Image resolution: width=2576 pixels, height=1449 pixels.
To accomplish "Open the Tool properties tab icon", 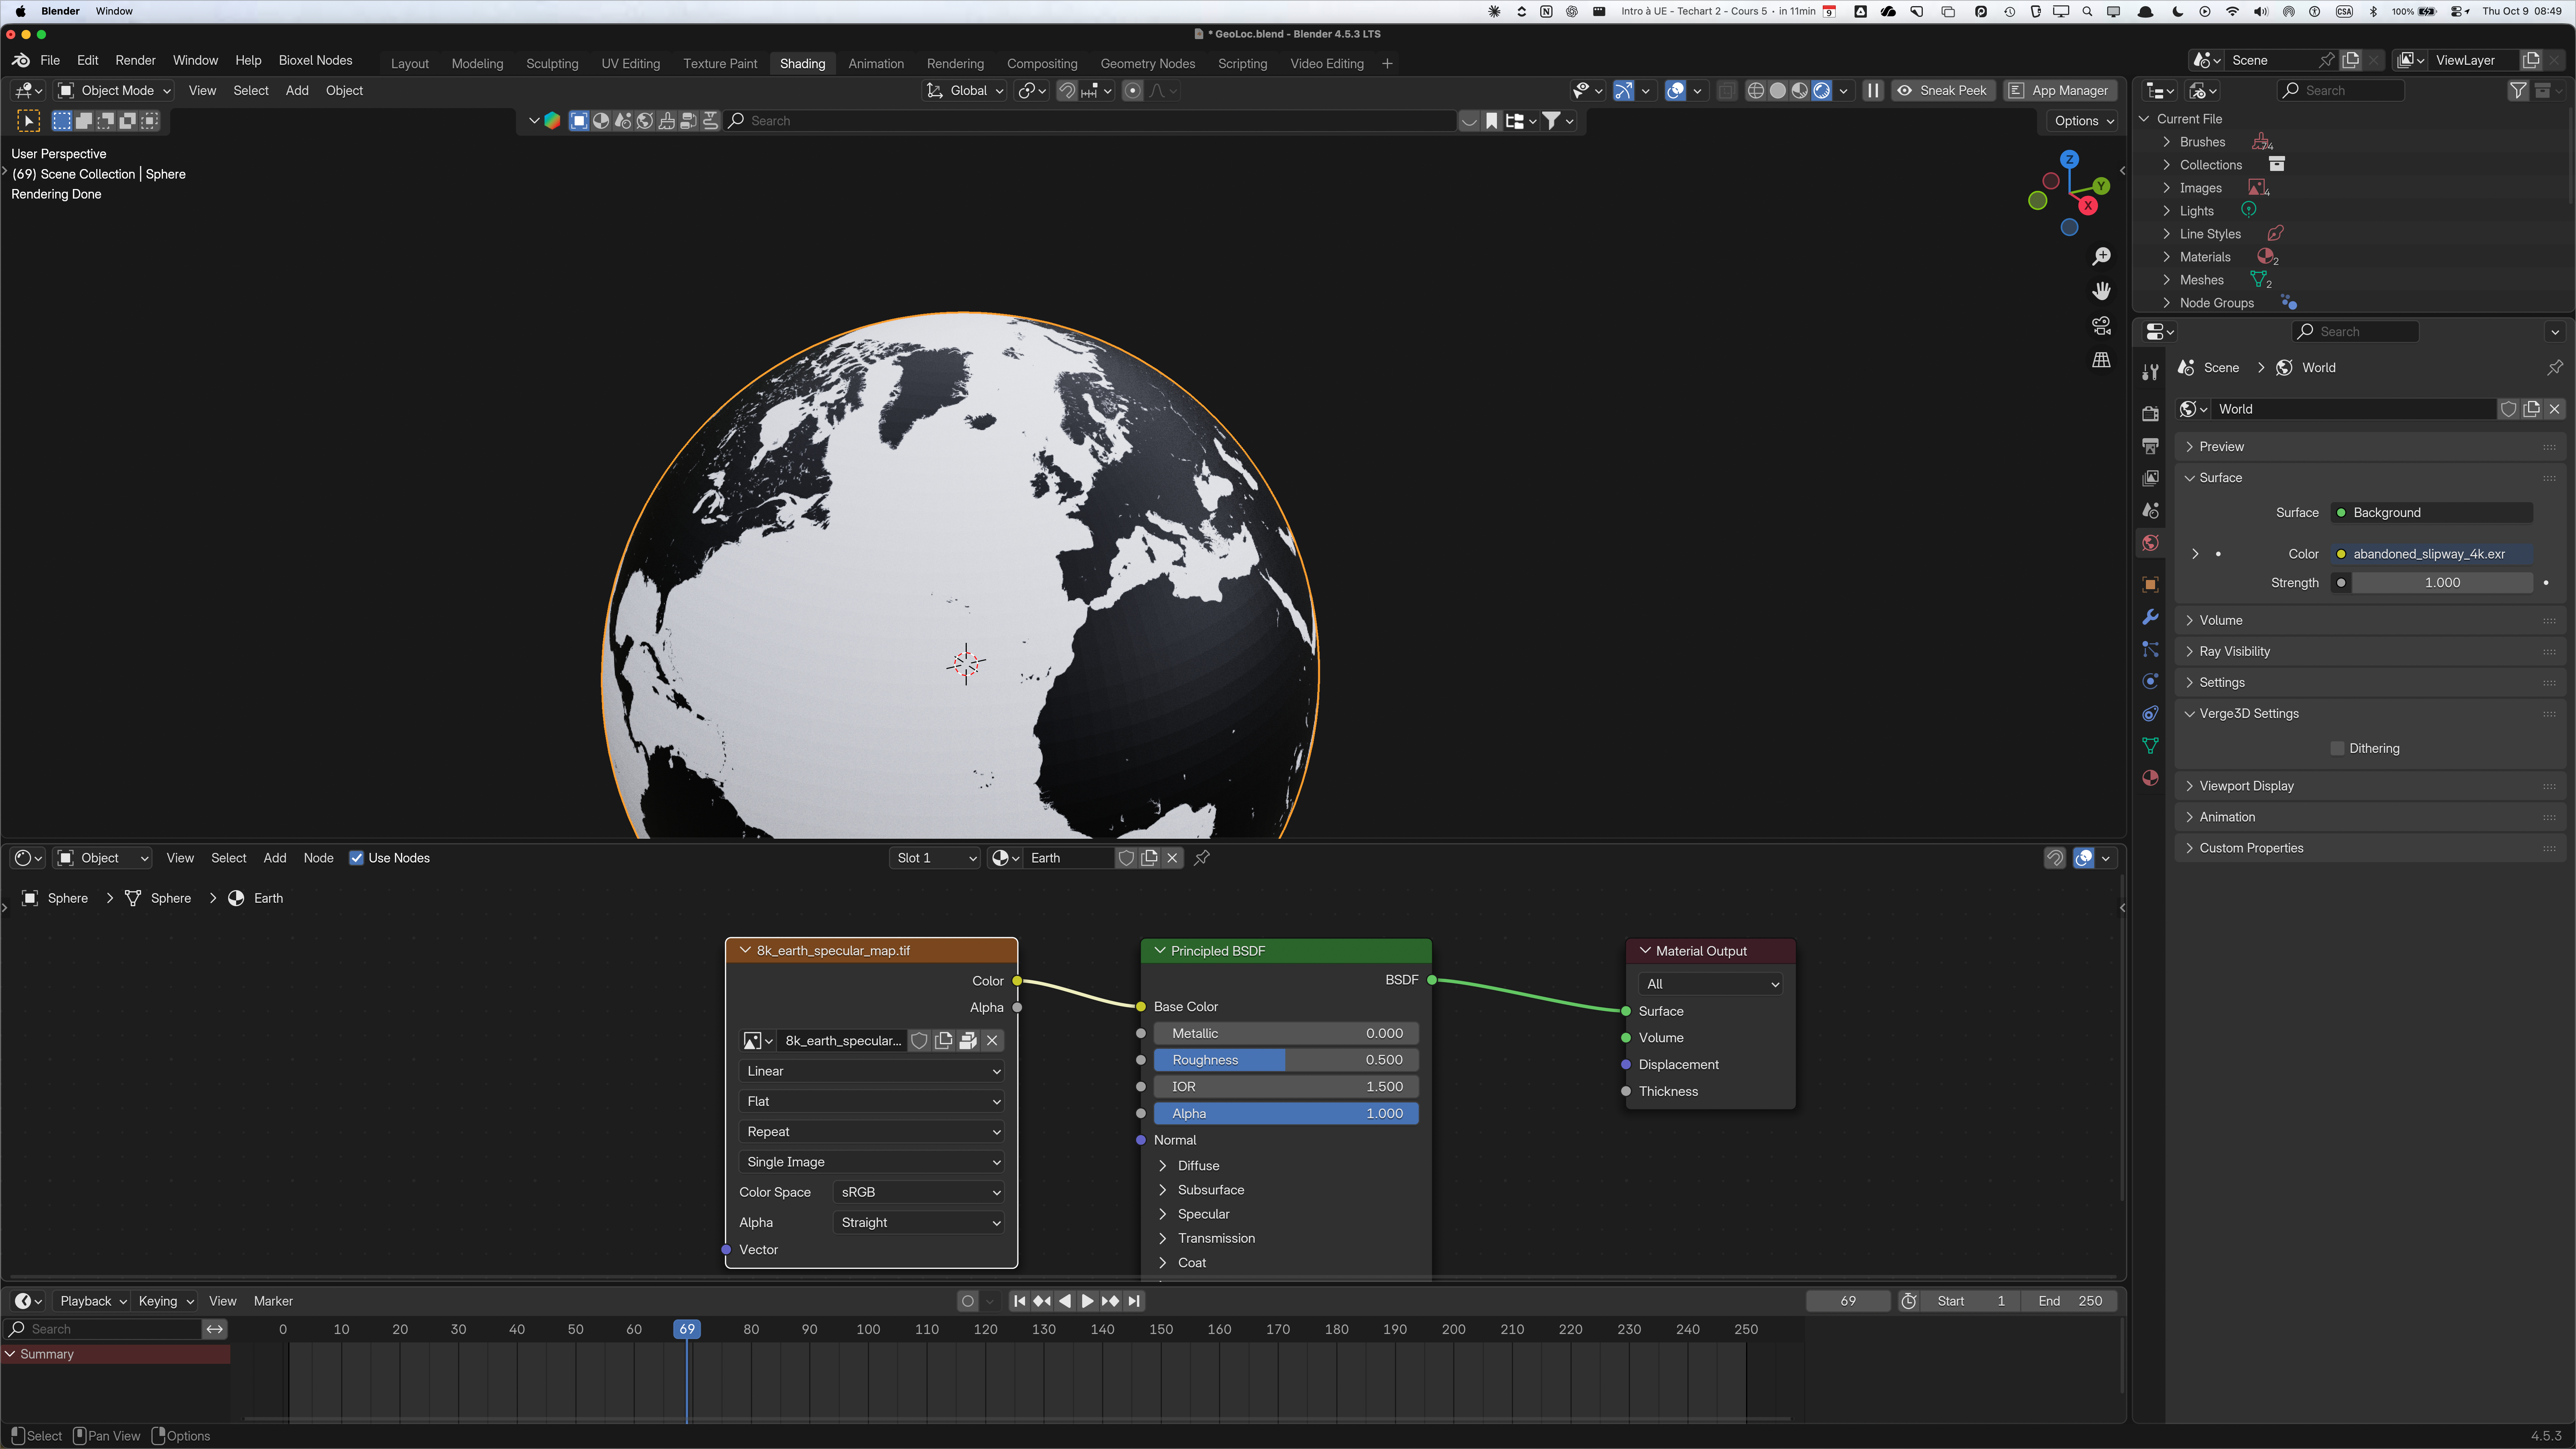I will coord(2150,372).
